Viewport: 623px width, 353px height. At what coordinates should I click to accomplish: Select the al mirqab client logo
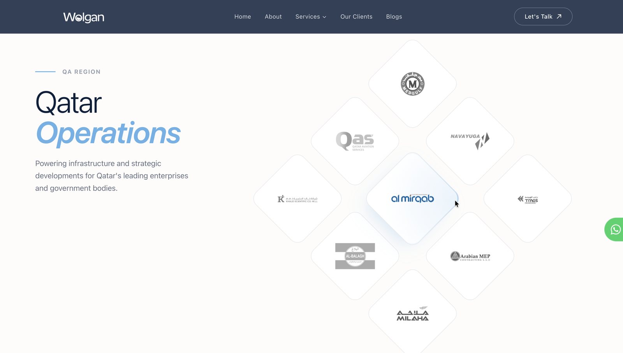(412, 198)
